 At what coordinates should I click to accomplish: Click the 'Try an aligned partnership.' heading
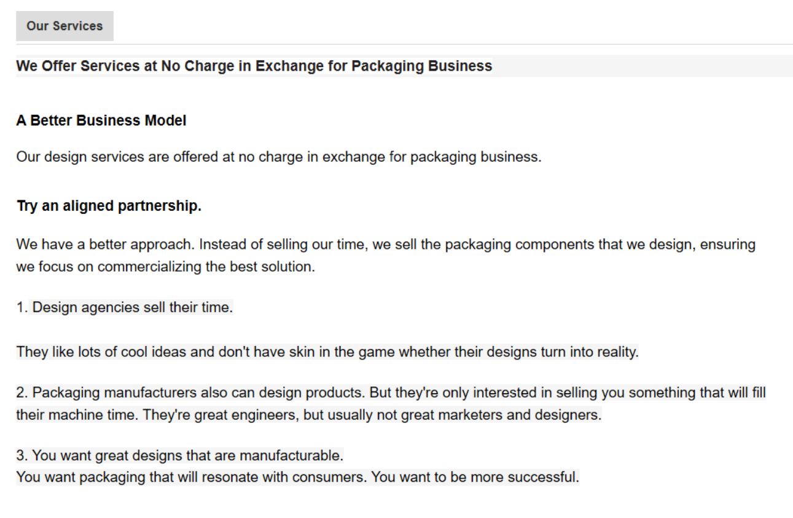109,206
